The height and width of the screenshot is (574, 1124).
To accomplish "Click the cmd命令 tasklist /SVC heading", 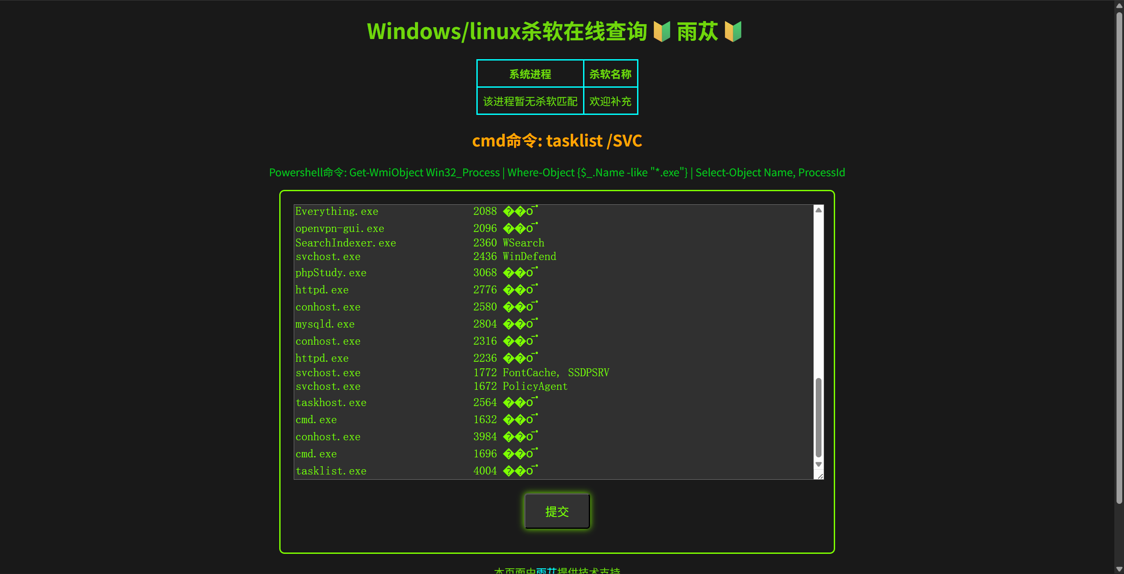I will click(x=557, y=141).
